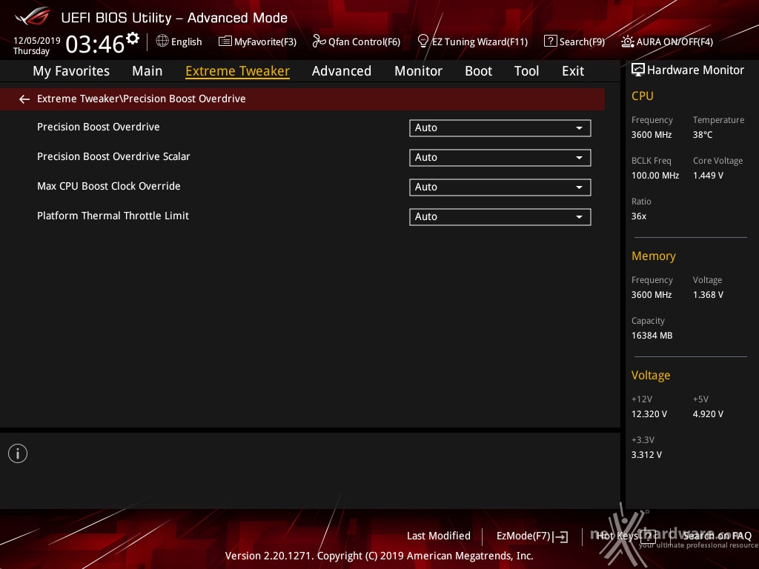Select the Precision Boost Overdrive label
Image resolution: width=759 pixels, height=569 pixels.
pos(99,127)
